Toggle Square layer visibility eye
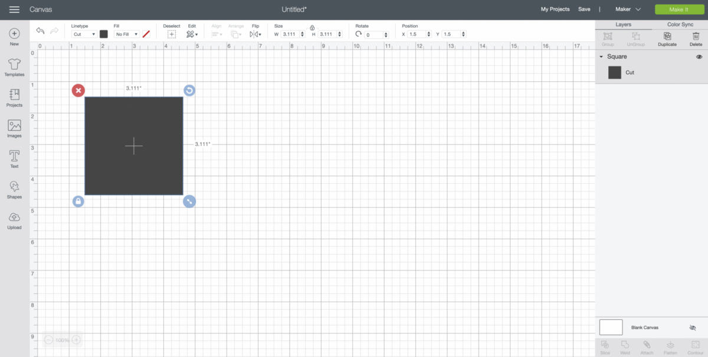The width and height of the screenshot is (708, 357). [x=699, y=57]
